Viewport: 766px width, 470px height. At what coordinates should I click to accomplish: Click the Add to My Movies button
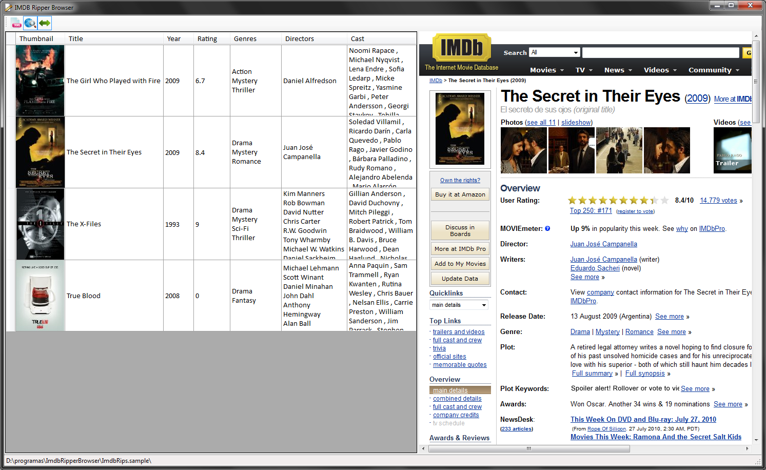tap(460, 264)
